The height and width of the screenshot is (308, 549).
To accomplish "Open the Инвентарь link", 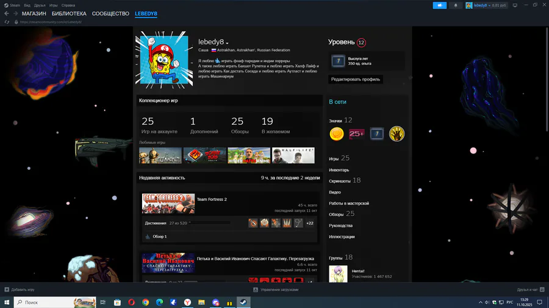I will 339,170.
